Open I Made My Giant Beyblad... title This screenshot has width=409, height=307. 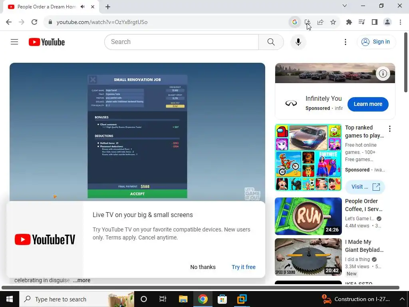point(364,246)
